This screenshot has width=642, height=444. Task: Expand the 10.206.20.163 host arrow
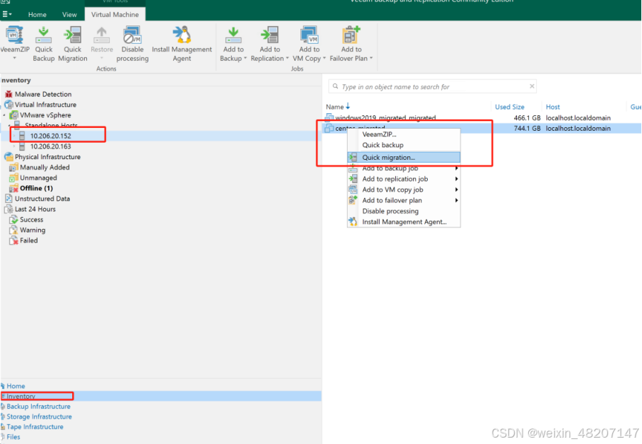(14, 146)
